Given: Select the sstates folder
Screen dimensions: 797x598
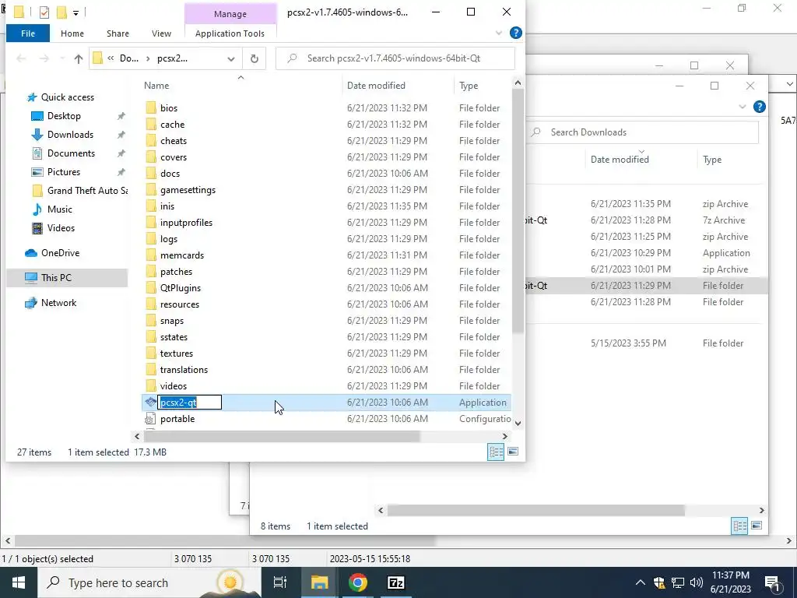Looking at the screenshot, I should [174, 337].
